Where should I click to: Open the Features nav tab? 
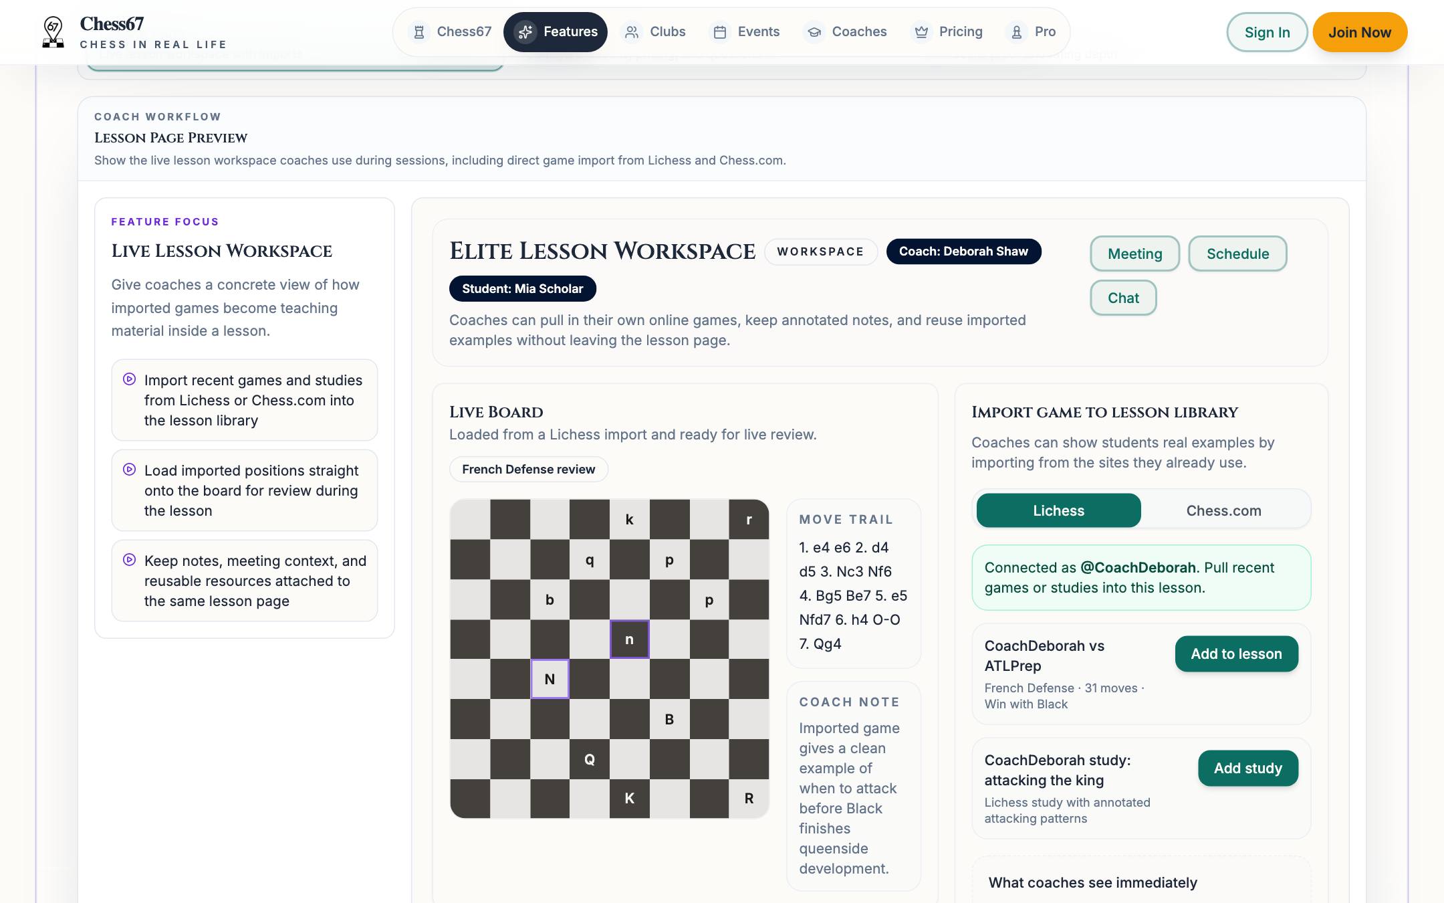coord(556,32)
